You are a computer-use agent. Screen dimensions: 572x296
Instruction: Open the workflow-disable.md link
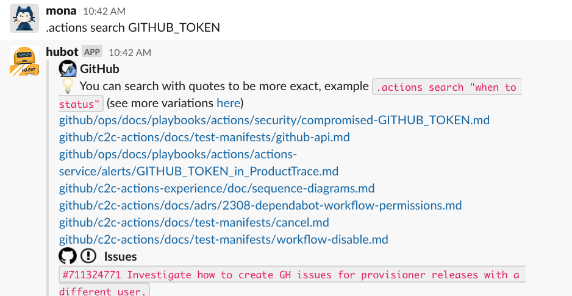coord(223,239)
